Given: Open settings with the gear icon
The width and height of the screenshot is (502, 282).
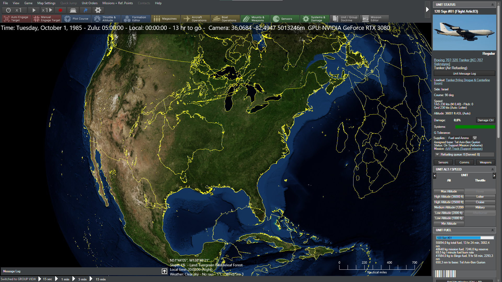Looking at the screenshot, I should coord(98,10).
